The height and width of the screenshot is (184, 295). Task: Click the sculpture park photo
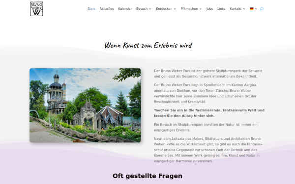pos(85,105)
